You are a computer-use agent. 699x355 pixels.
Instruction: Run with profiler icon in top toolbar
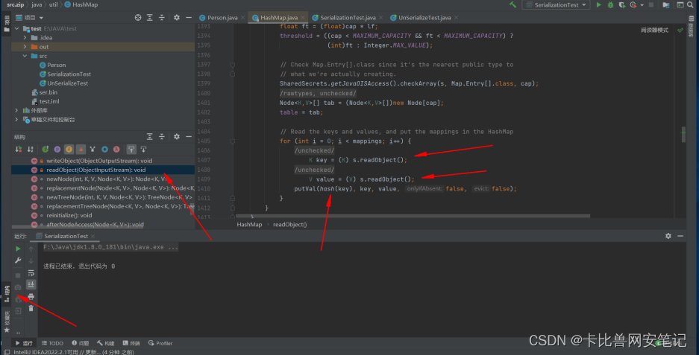[633, 5]
